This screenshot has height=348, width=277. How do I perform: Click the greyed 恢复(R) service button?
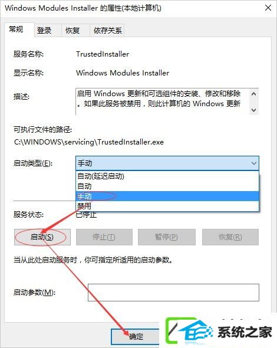click(x=230, y=237)
